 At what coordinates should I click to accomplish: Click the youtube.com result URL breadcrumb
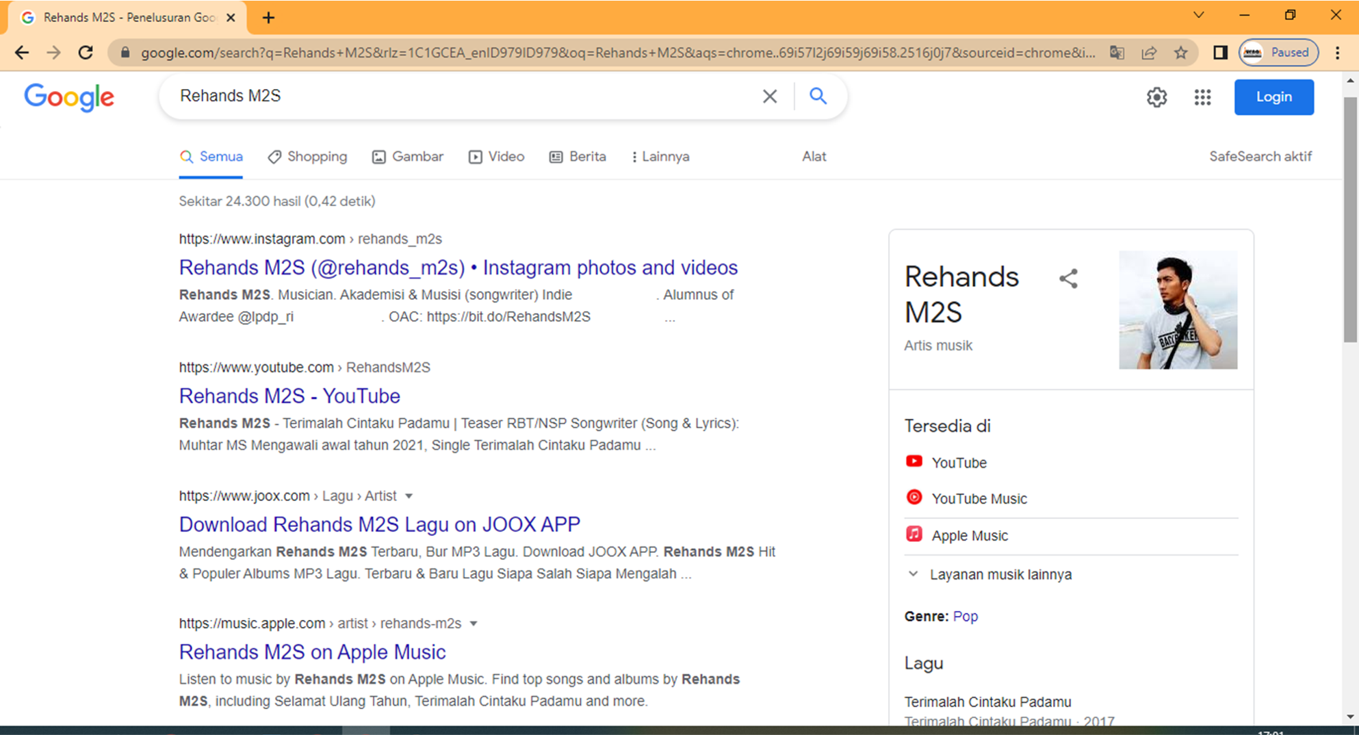point(305,367)
